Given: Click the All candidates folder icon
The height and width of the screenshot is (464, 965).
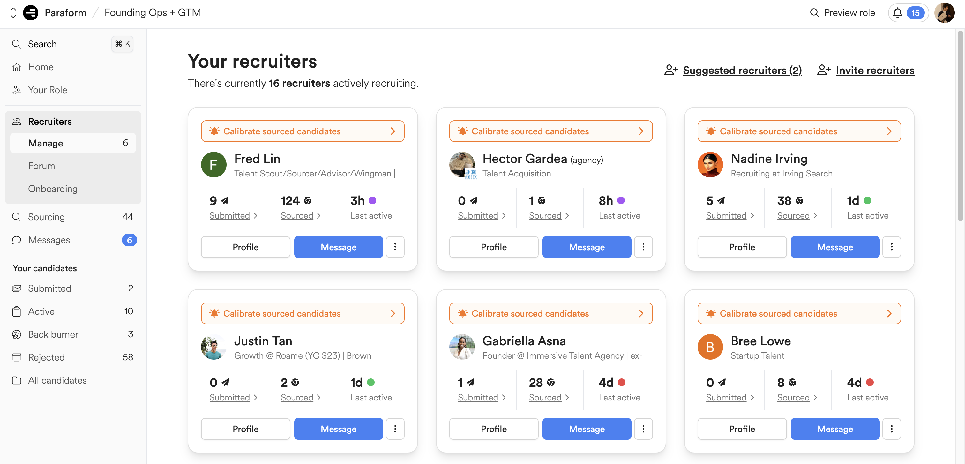Looking at the screenshot, I should coord(17,380).
